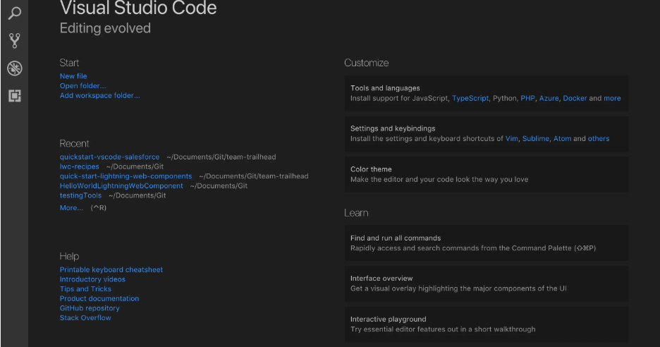Open recent quick-start-lightning-web-components project
Screen dimensions: 660x347
126,176
